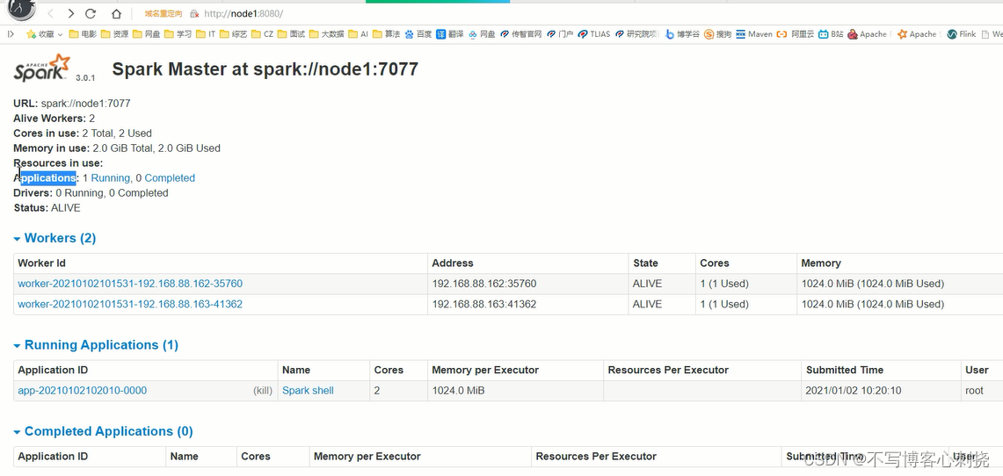The image size is (1003, 476).
Task: Open application app-20210102102010-0000
Action: (83, 391)
